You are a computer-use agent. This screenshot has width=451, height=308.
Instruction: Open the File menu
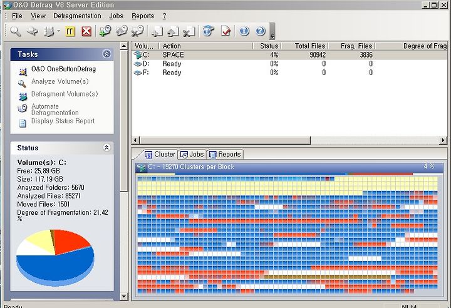tap(17, 16)
